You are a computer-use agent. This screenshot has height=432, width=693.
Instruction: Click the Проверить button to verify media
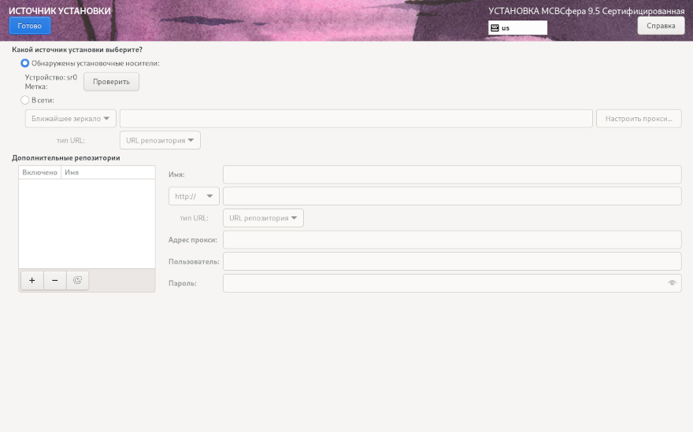[111, 82]
